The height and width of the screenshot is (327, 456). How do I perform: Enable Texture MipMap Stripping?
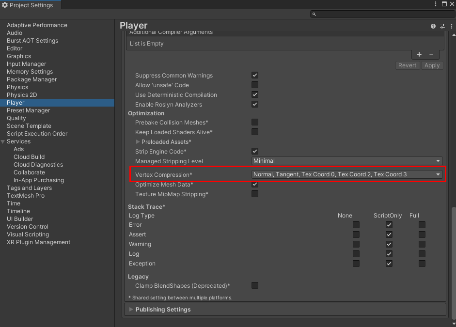[255, 194]
